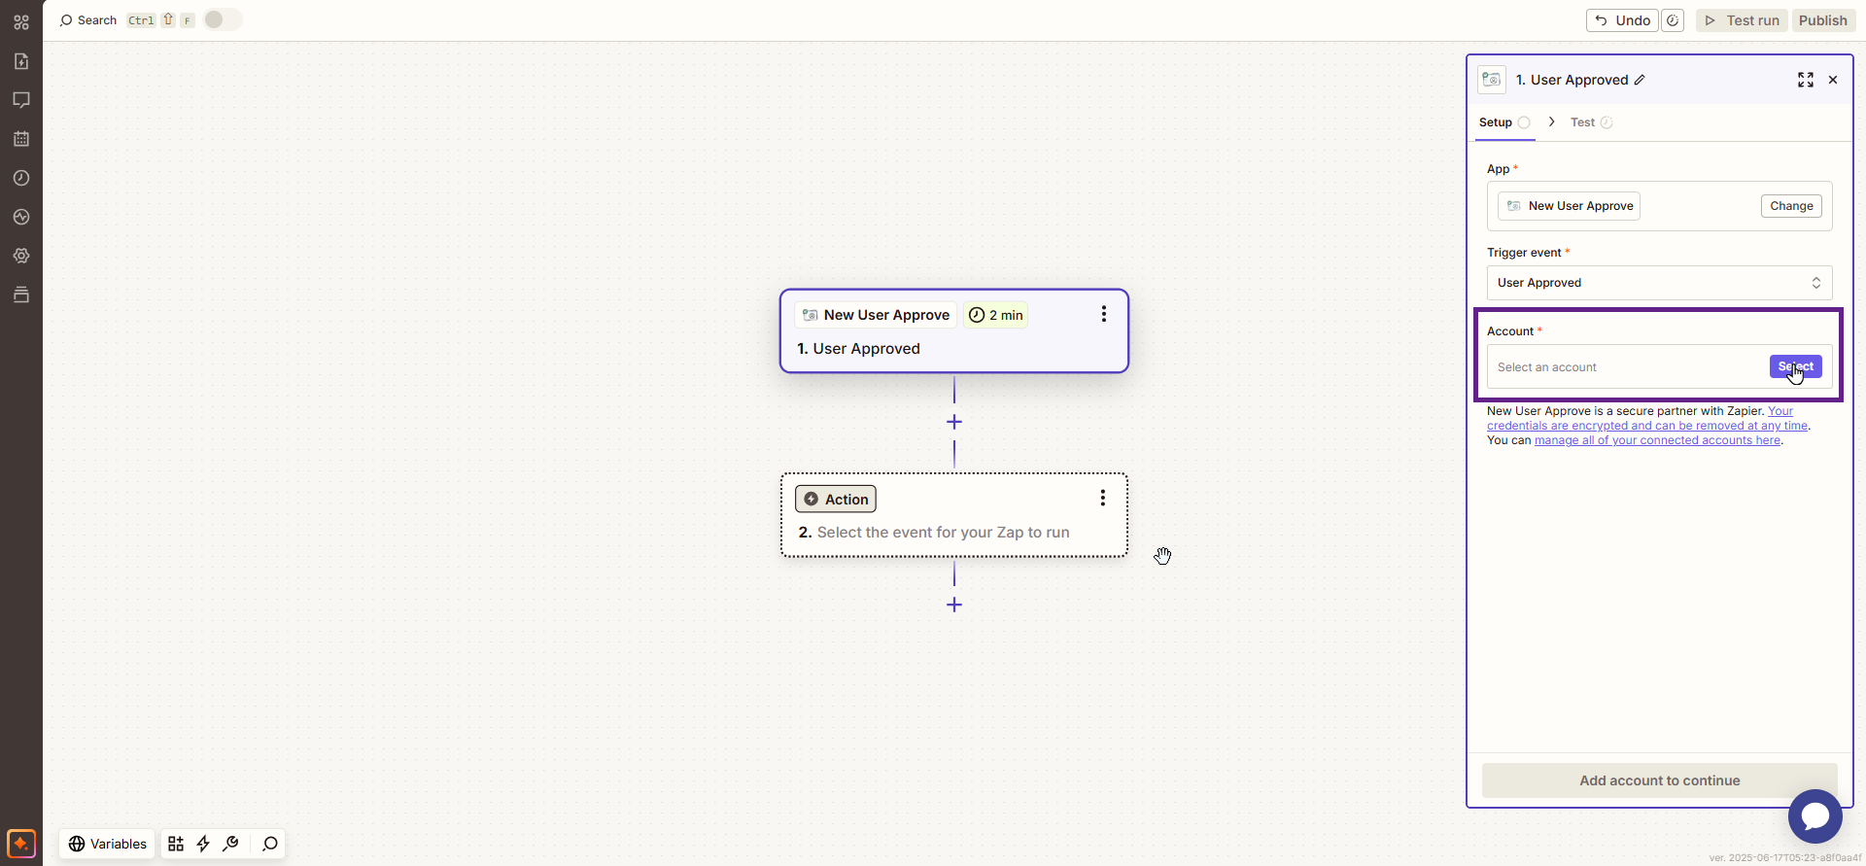Open the activity pulse icon in sidebar

[x=21, y=217]
